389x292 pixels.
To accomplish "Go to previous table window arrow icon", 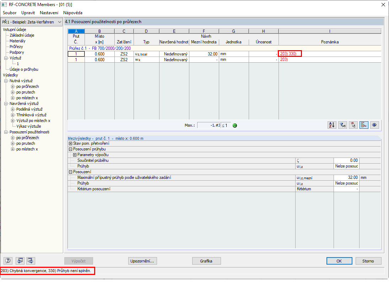I will pos(20,261).
